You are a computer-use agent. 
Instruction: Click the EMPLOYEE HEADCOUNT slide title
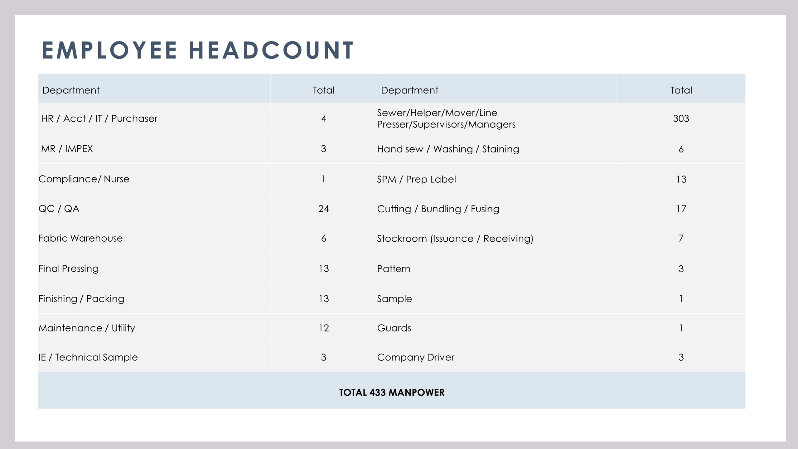[198, 50]
